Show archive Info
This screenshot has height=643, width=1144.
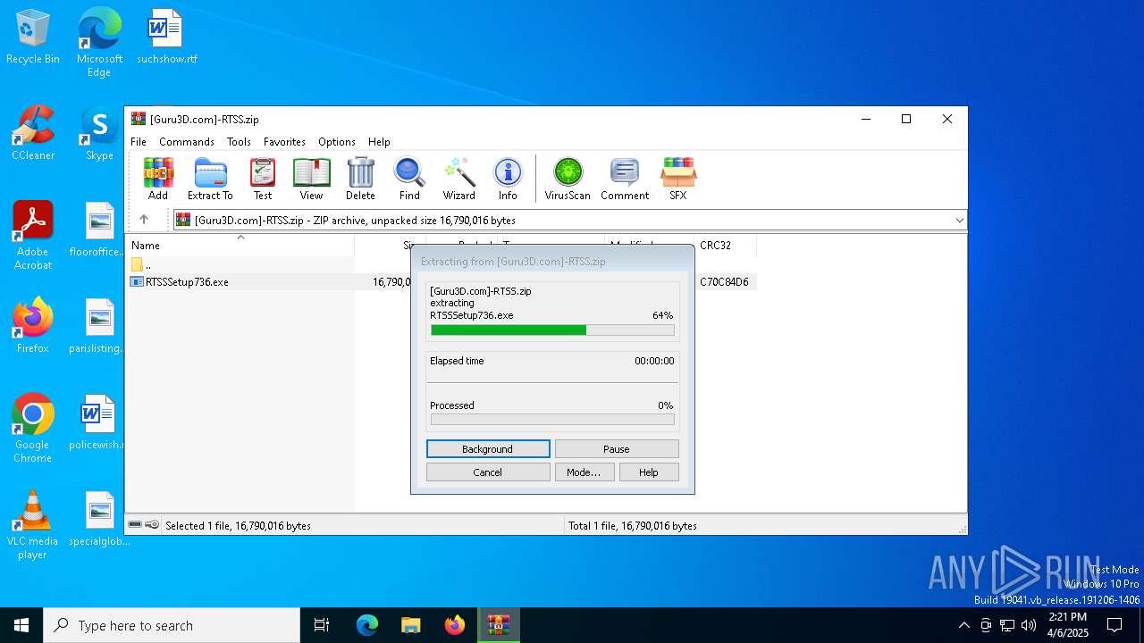tap(508, 179)
